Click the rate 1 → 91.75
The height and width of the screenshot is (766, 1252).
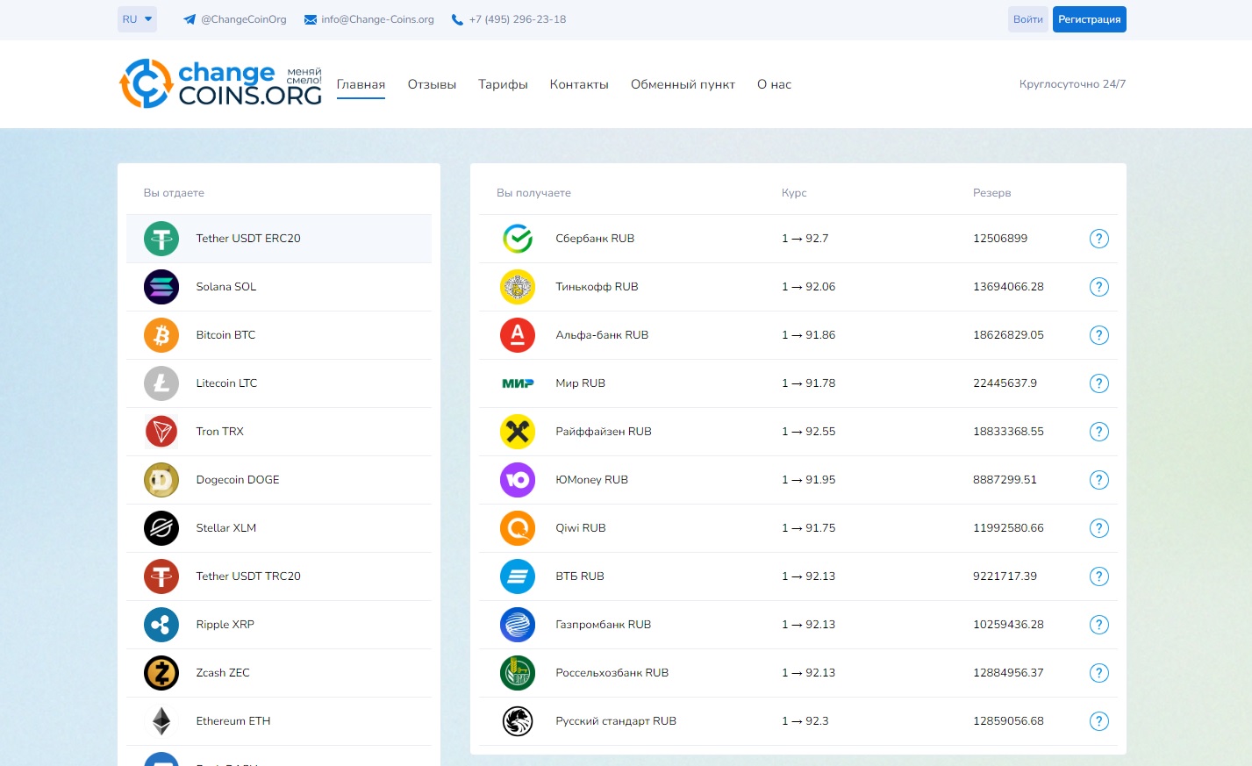pyautogui.click(x=808, y=528)
